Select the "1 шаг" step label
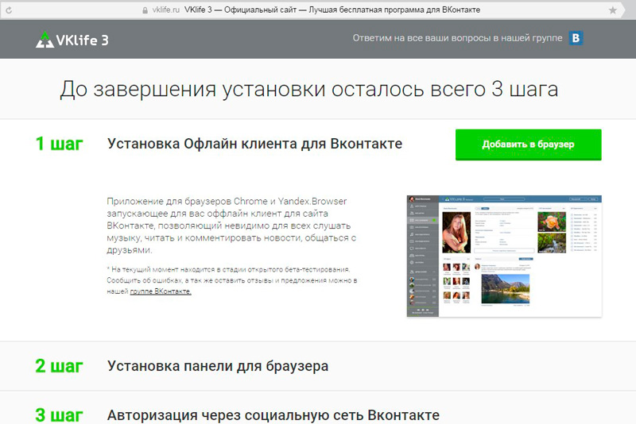 [x=59, y=144]
